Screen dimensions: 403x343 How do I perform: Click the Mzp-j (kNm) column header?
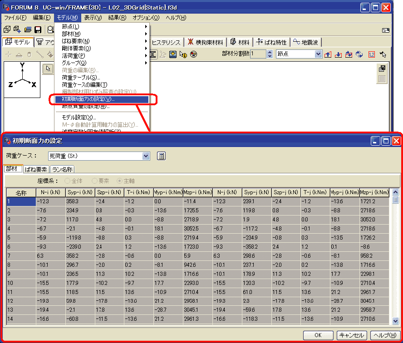click(x=374, y=192)
